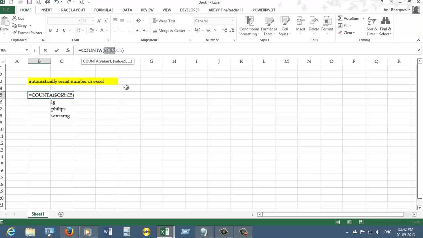
Task: Click the Insert cells icon
Action: pos(301,21)
